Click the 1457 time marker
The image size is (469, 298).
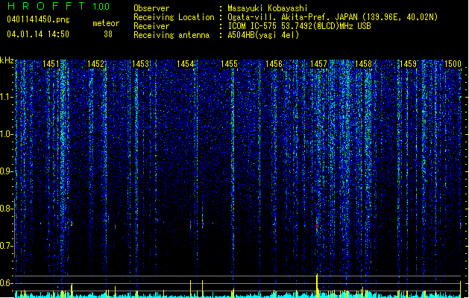coord(318,64)
